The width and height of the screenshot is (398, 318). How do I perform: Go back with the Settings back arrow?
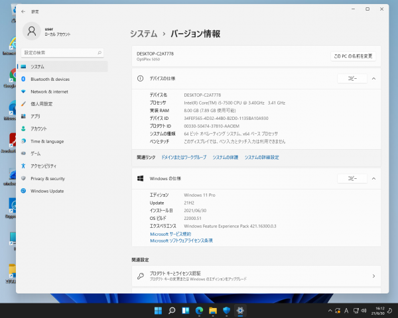tap(23, 12)
